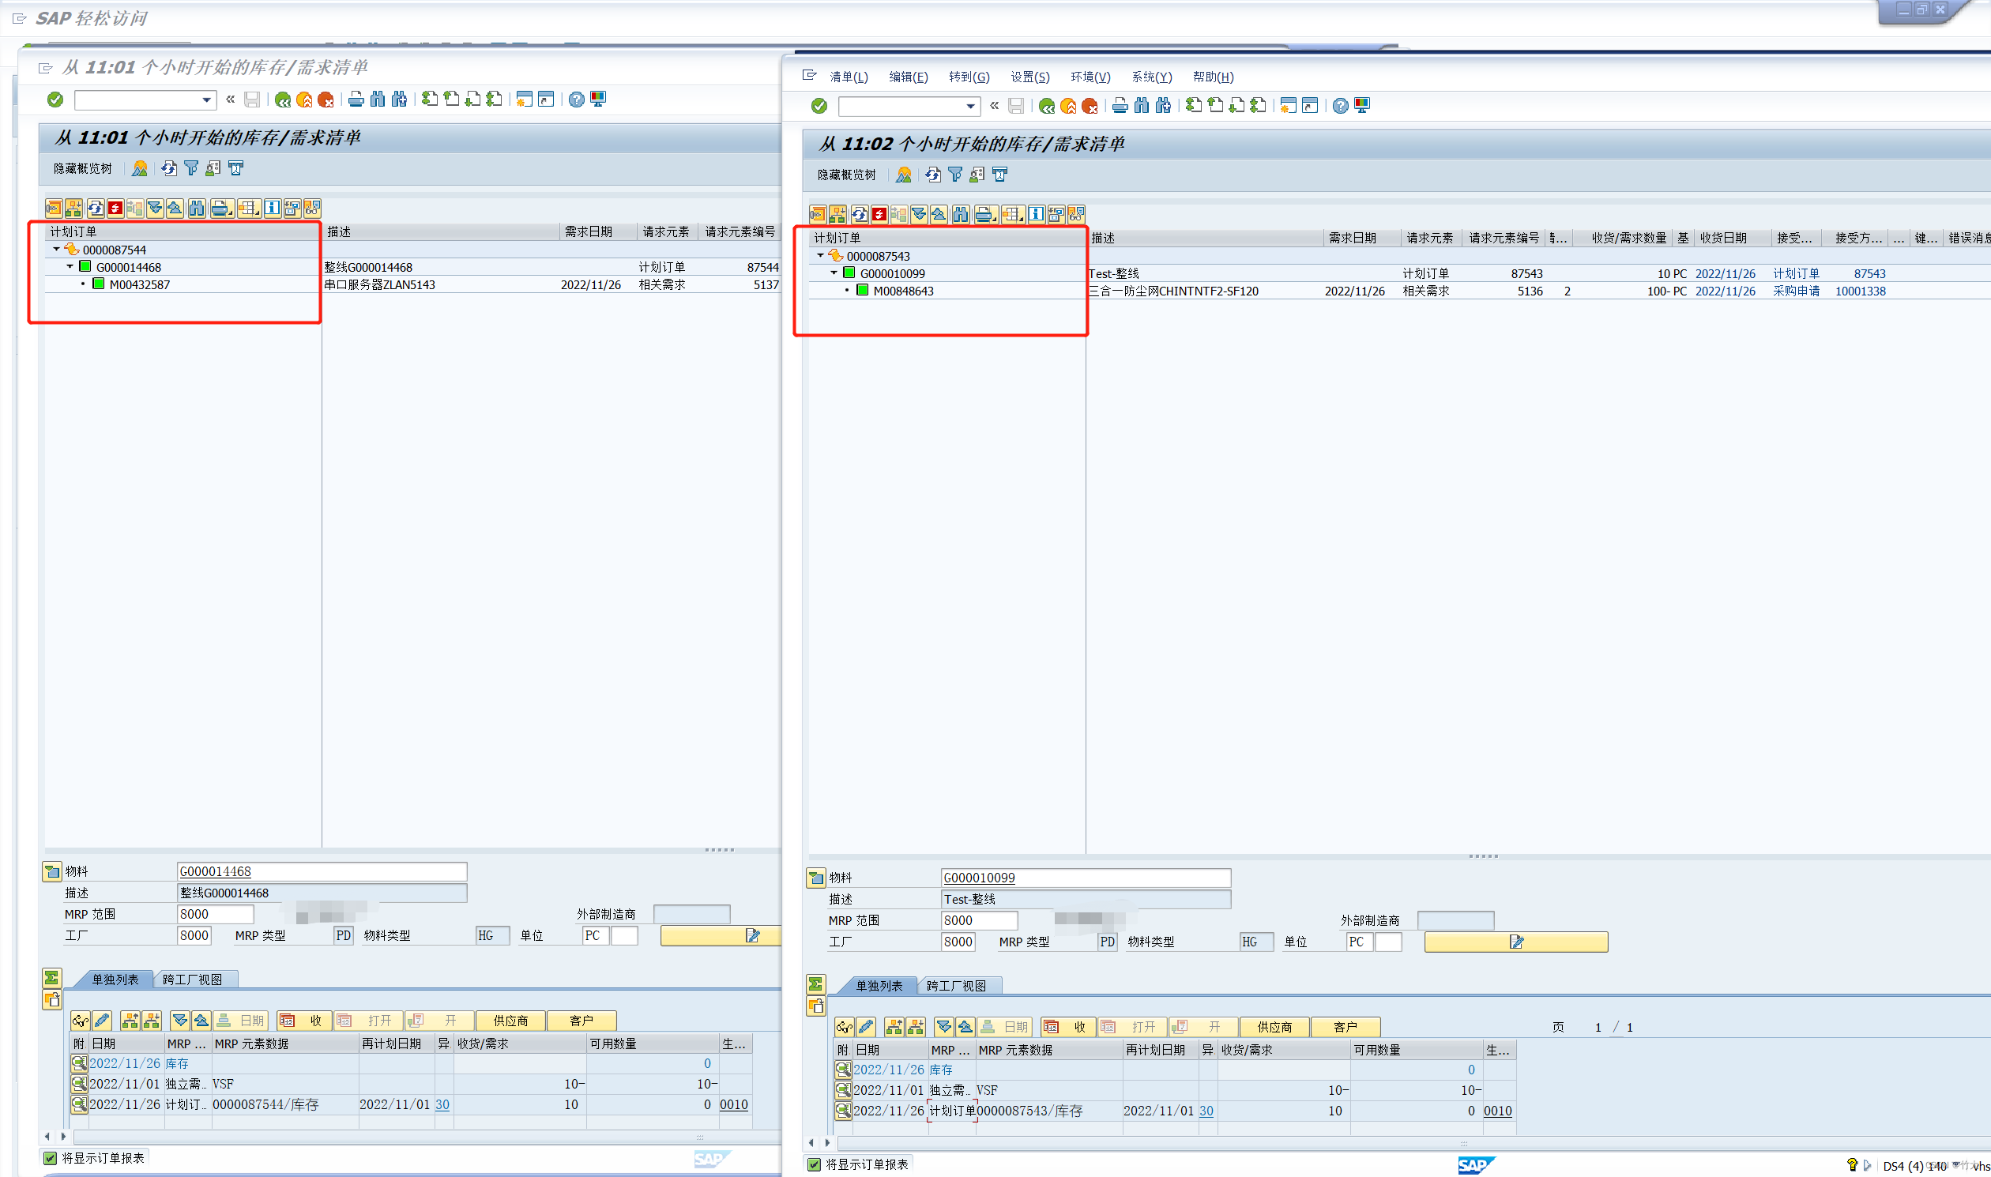The width and height of the screenshot is (1991, 1177).
Task: Open 转到(G) menu
Action: [x=969, y=77]
